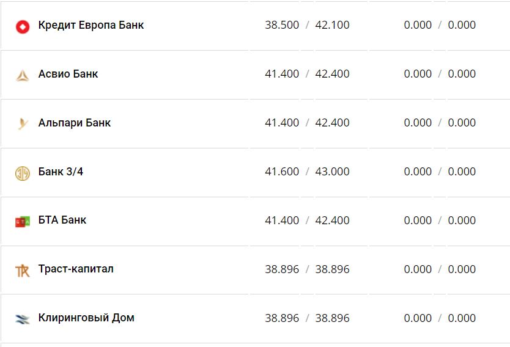The width and height of the screenshot is (510, 347).
Task: Click Траст-капитал's first 38.896 rate
Action: (282, 269)
